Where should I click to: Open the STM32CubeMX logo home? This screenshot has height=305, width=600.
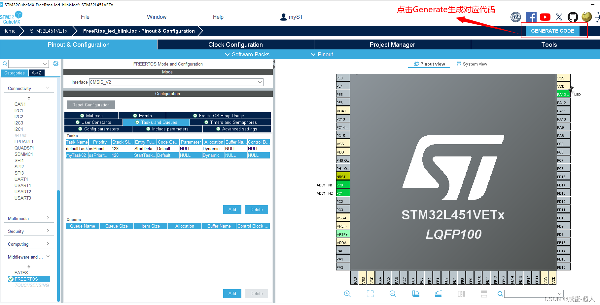coord(11,17)
